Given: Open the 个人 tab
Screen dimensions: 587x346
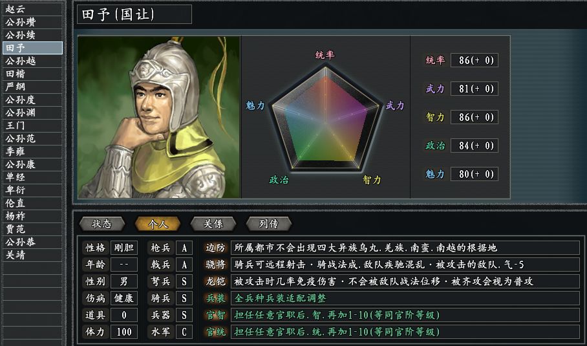Looking at the screenshot, I should click(158, 224).
